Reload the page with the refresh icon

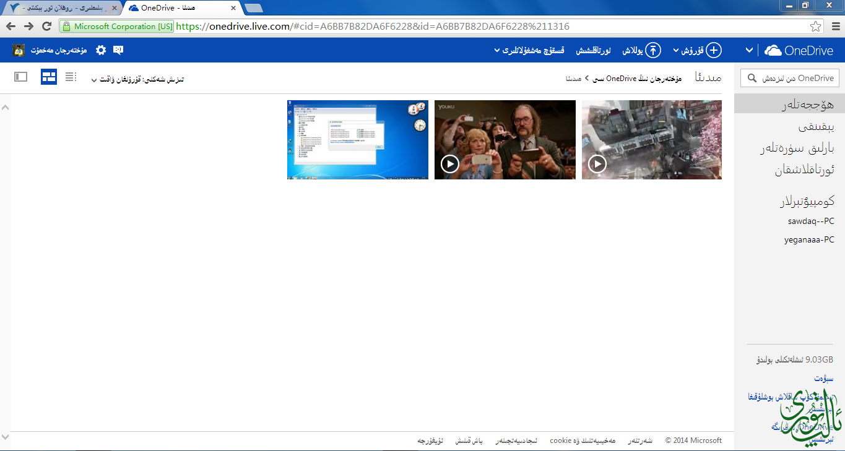click(46, 27)
